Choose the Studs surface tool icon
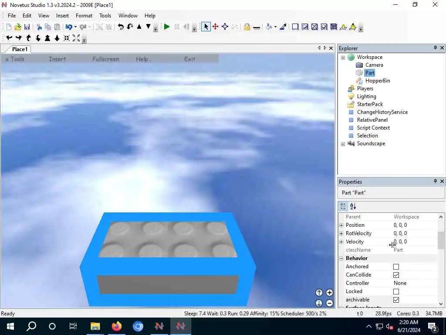The height and width of the screenshot is (335, 446). pos(324,27)
